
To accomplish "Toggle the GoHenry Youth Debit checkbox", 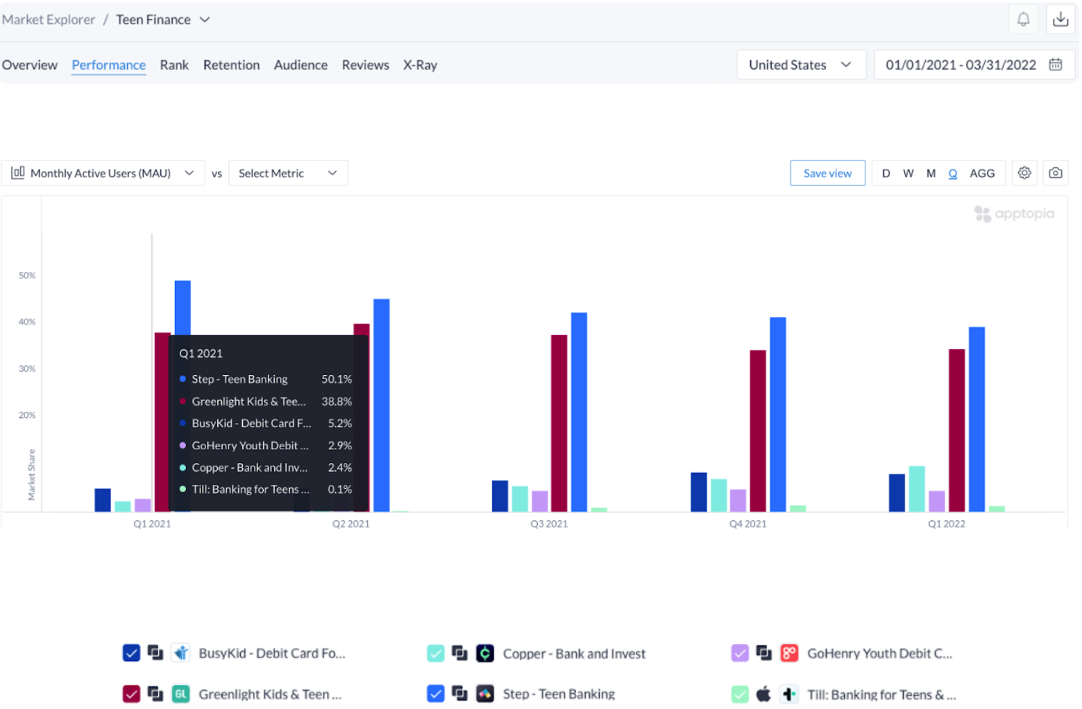I will [x=739, y=653].
